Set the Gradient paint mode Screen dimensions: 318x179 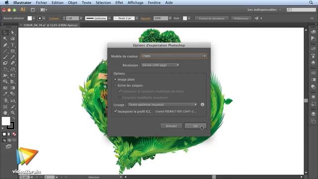(x=9, y=134)
